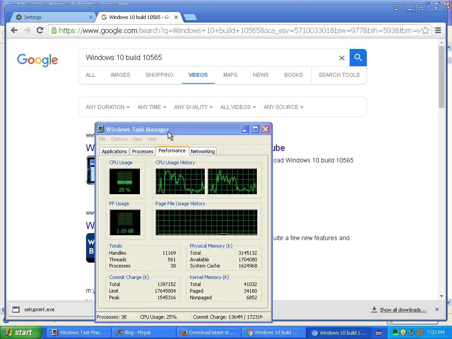
Task: Click the Nonpaged kernel memory value 6852
Action: [x=252, y=298]
